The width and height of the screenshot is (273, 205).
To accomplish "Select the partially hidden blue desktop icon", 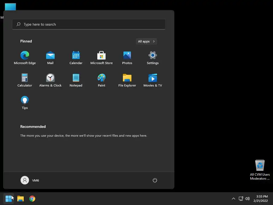I will tap(10, 7).
